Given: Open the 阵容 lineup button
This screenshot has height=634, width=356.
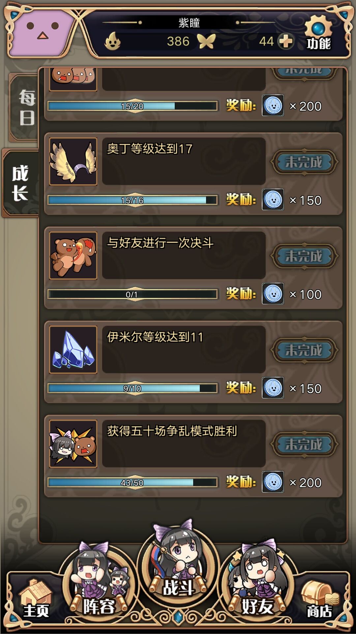Looking at the screenshot, I should click(x=98, y=581).
